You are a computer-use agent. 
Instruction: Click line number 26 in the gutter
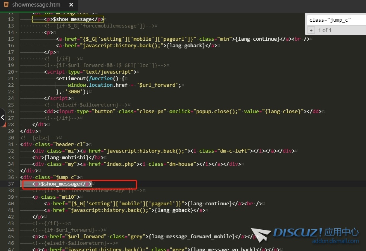pos(11,112)
